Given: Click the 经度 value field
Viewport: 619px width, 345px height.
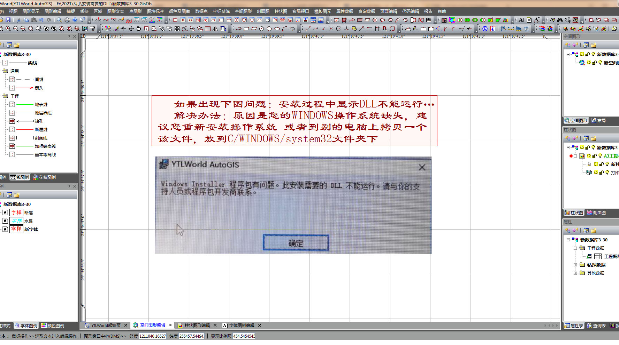Looking at the screenshot, I should (x=153, y=336).
